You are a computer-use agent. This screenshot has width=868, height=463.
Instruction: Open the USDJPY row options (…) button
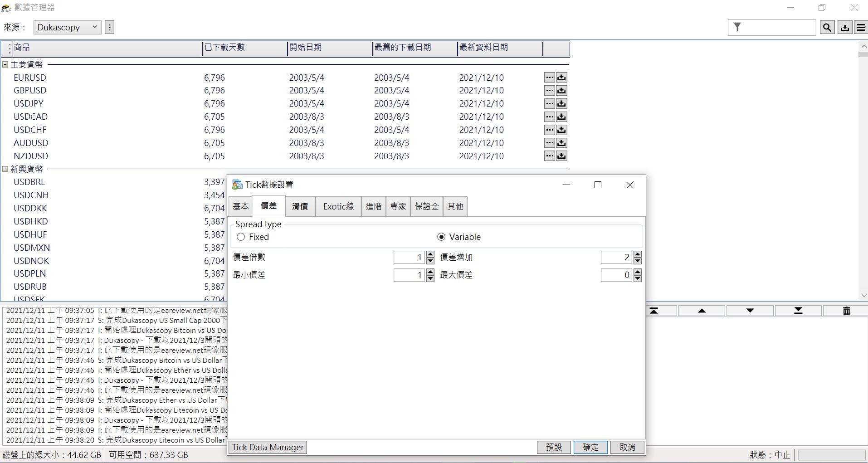tap(550, 104)
